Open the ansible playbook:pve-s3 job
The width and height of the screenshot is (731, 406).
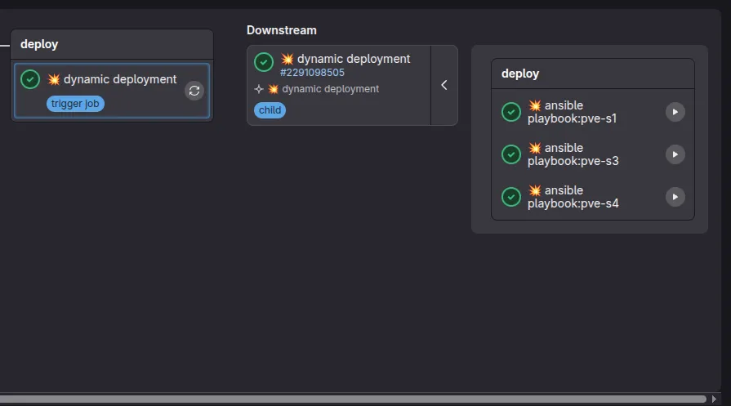click(x=572, y=154)
